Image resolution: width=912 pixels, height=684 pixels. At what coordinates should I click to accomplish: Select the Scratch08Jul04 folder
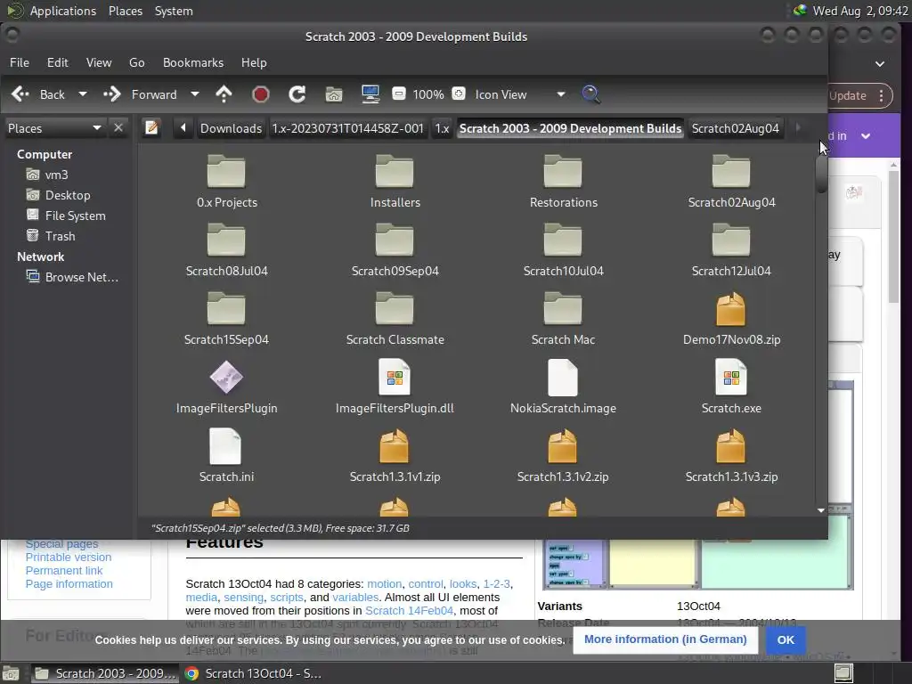(x=227, y=250)
